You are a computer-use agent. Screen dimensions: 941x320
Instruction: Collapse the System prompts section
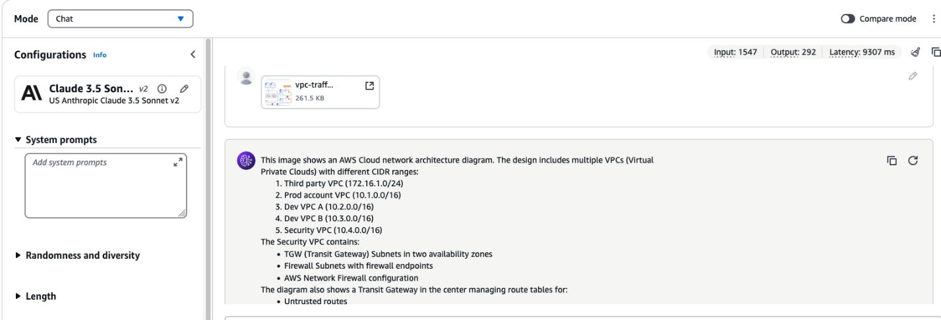[x=19, y=140]
